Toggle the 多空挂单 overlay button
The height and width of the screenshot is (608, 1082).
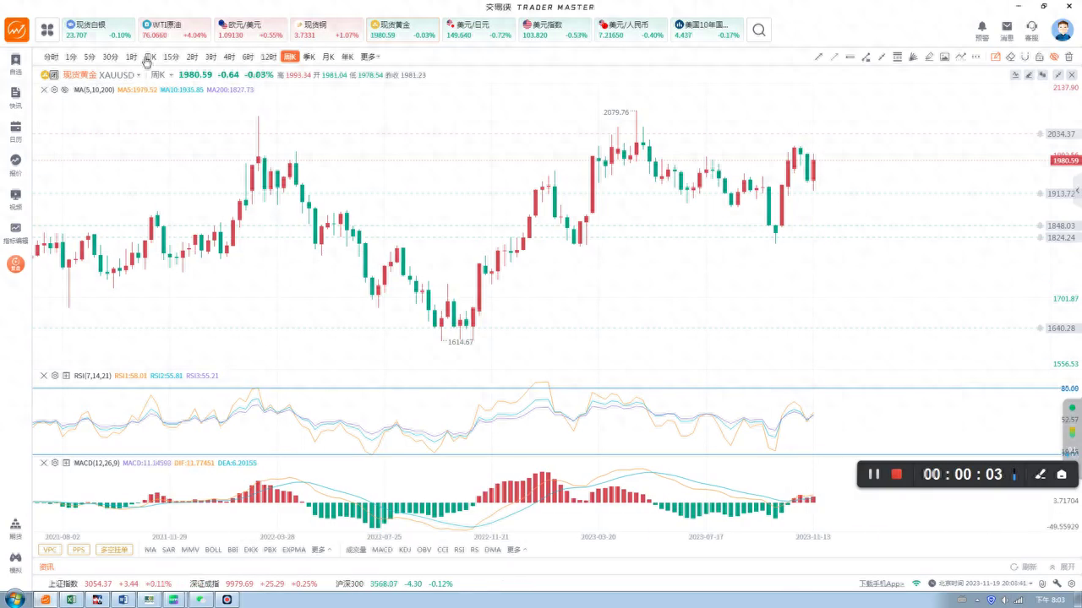pyautogui.click(x=114, y=550)
